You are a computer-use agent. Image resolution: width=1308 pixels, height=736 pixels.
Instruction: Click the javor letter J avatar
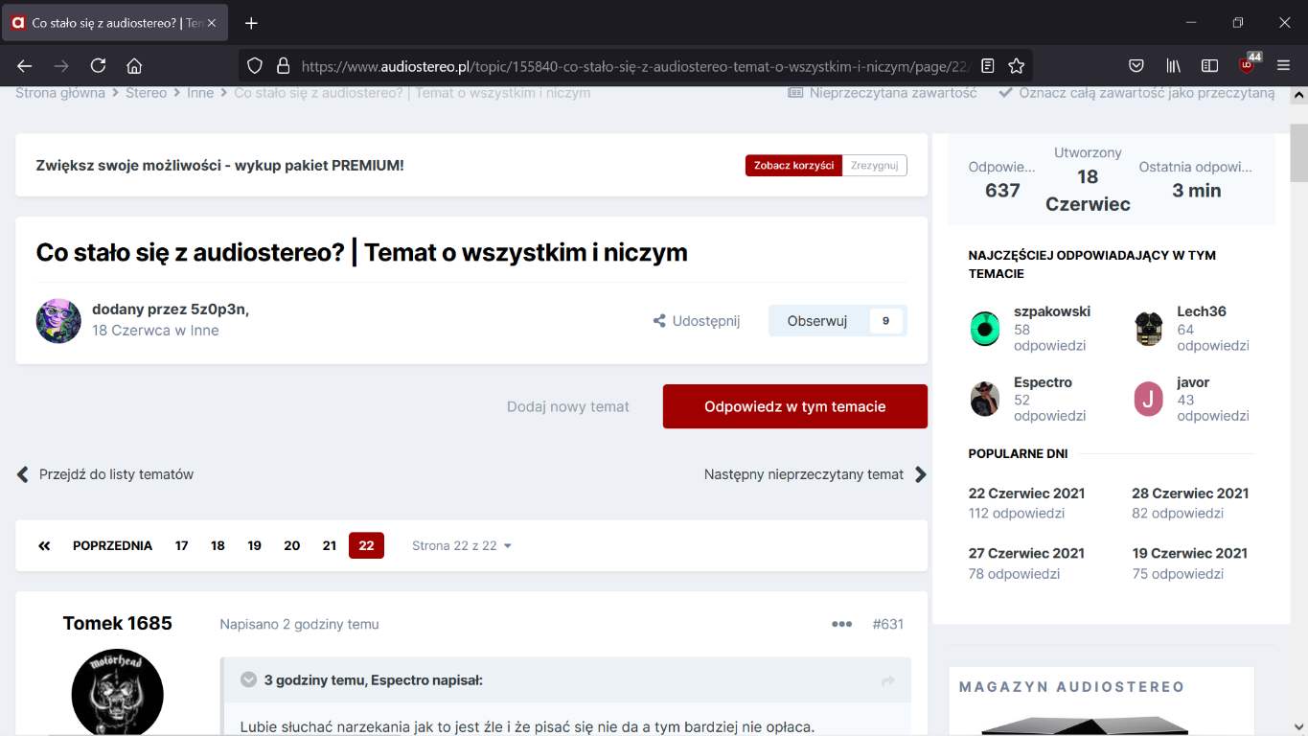pyautogui.click(x=1149, y=400)
